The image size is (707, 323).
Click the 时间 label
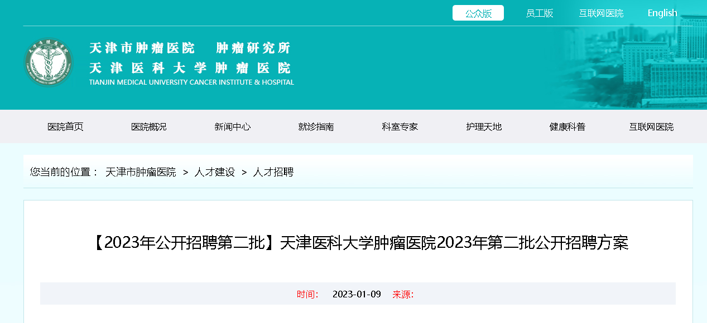(x=307, y=294)
